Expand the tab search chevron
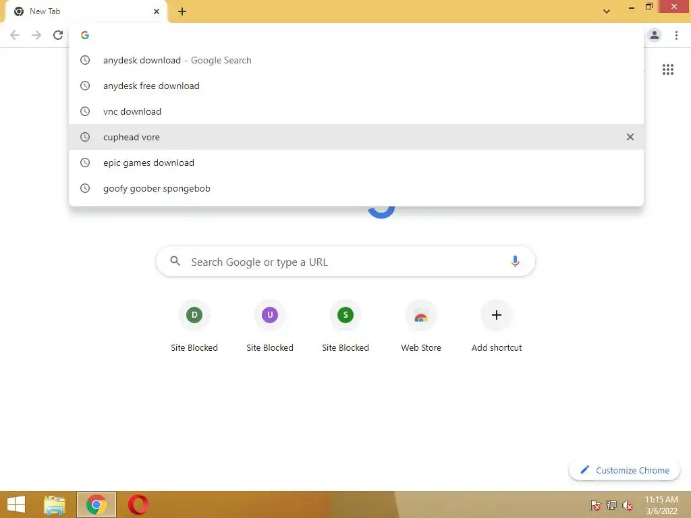 [x=607, y=11]
